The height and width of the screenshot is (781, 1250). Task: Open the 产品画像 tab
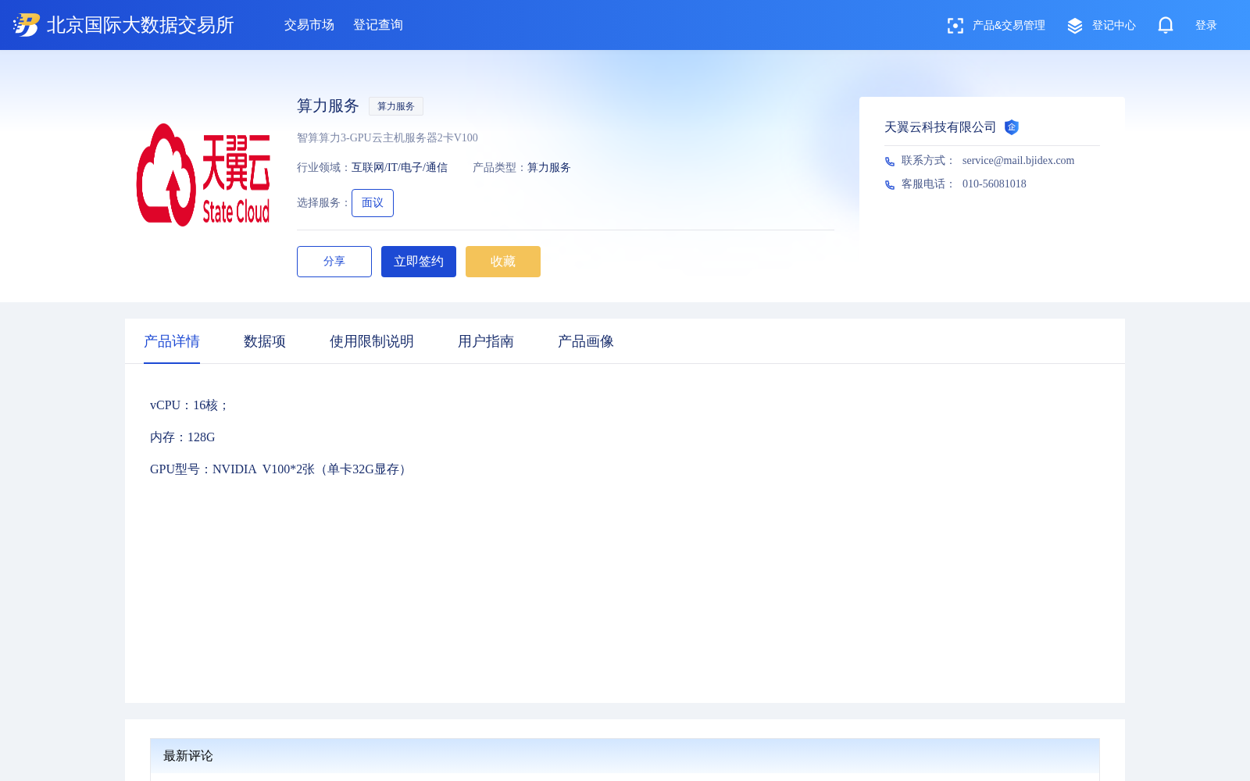click(x=586, y=341)
